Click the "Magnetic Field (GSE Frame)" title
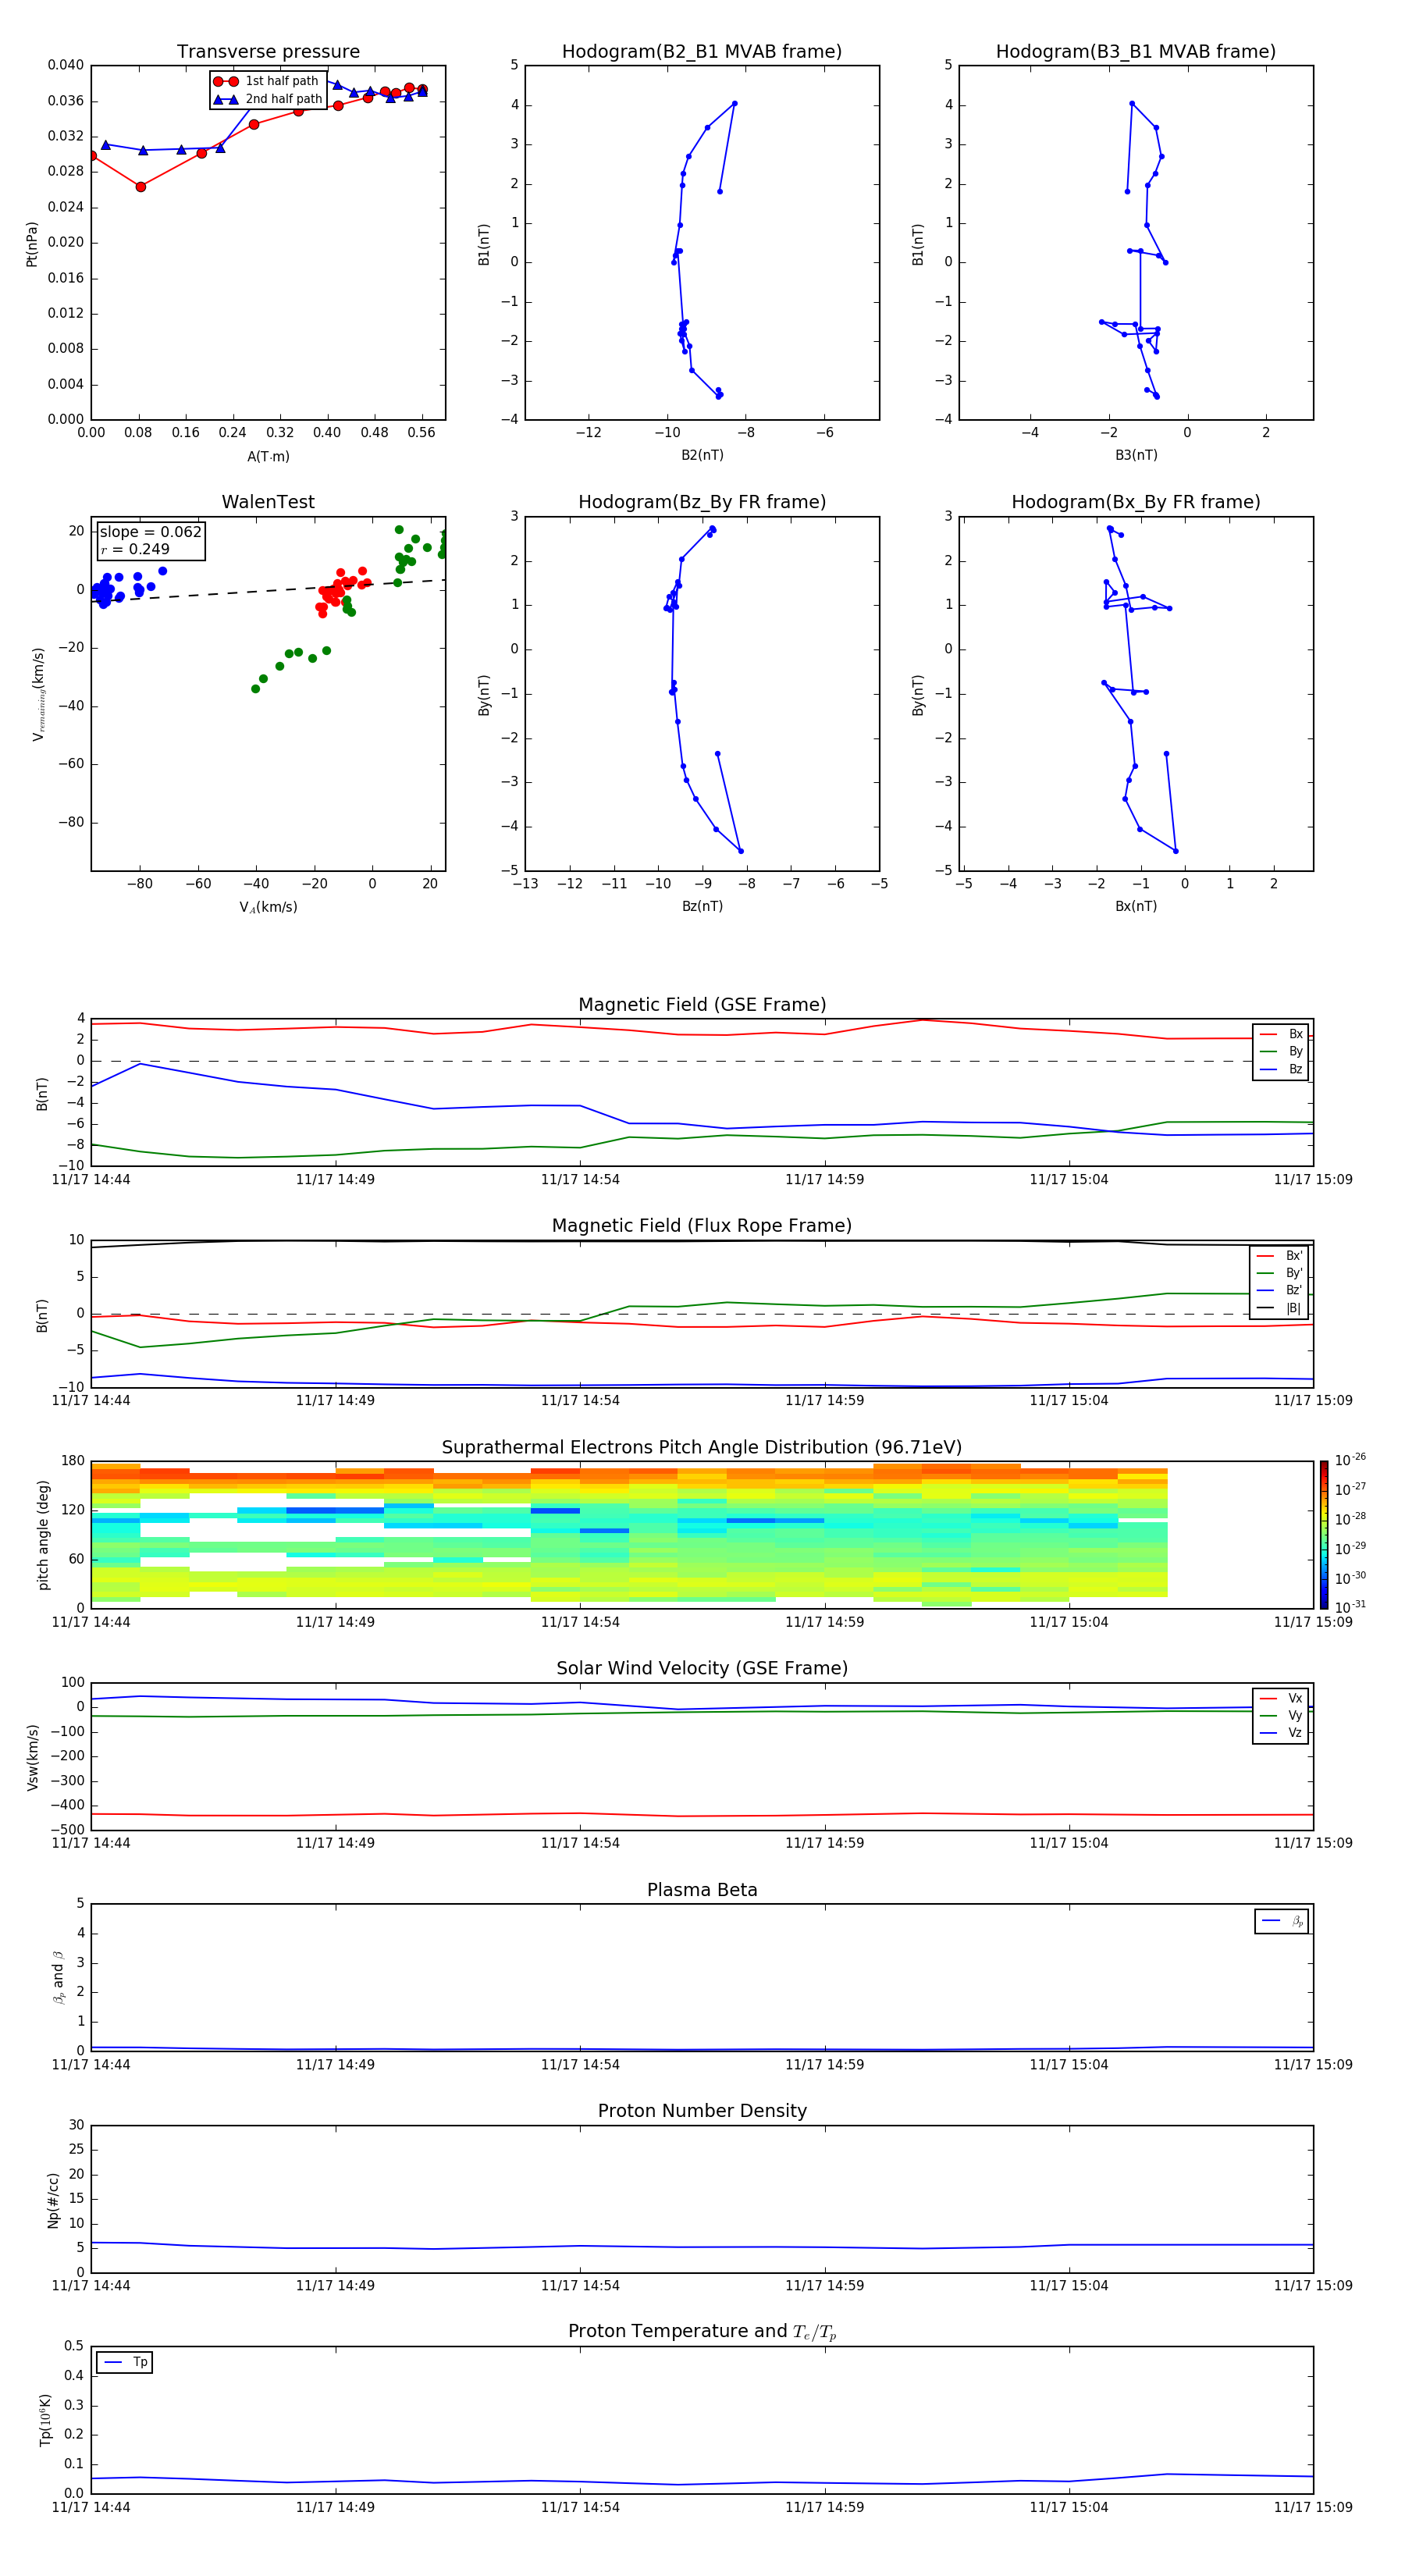Viewport: 1405px width, 2576px height. point(702,1005)
